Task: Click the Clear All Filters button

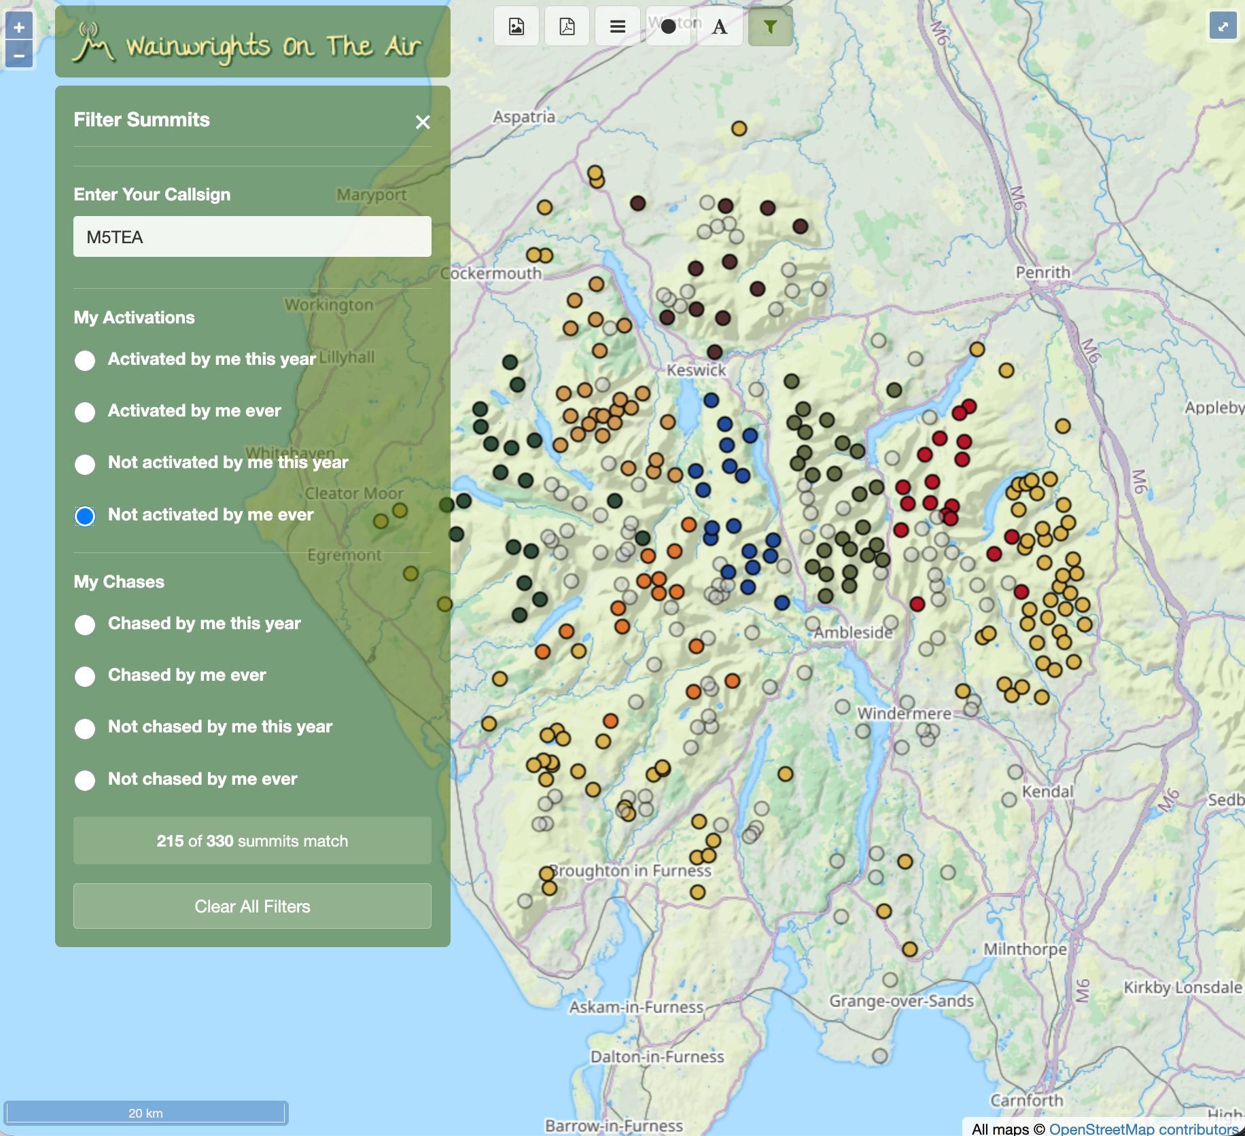Action: pos(252,906)
